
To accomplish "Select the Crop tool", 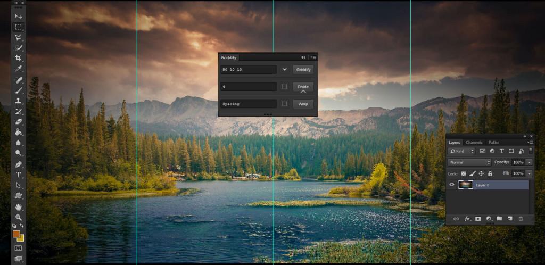I will tap(19, 59).
